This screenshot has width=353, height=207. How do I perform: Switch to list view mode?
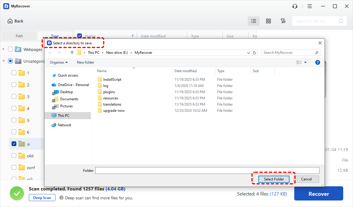pyautogui.click(x=253, y=21)
